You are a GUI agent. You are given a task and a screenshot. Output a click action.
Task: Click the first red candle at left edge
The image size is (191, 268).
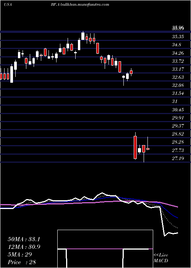point(1,77)
